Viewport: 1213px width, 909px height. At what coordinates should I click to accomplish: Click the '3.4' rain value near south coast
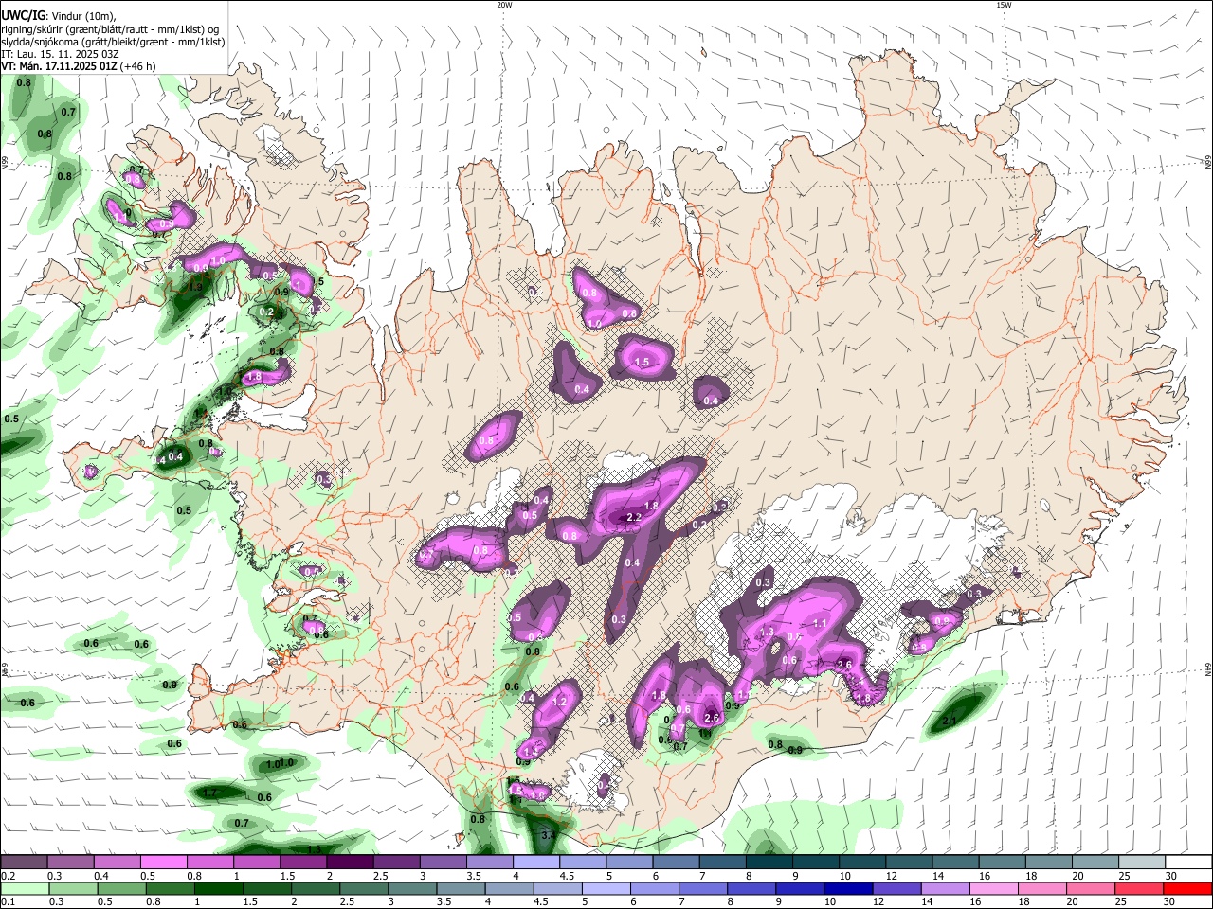point(548,836)
